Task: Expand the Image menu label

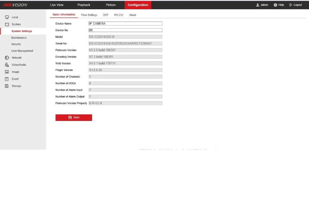Action: click(15, 72)
